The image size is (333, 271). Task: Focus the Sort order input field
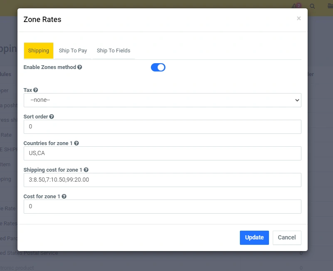pyautogui.click(x=162, y=127)
